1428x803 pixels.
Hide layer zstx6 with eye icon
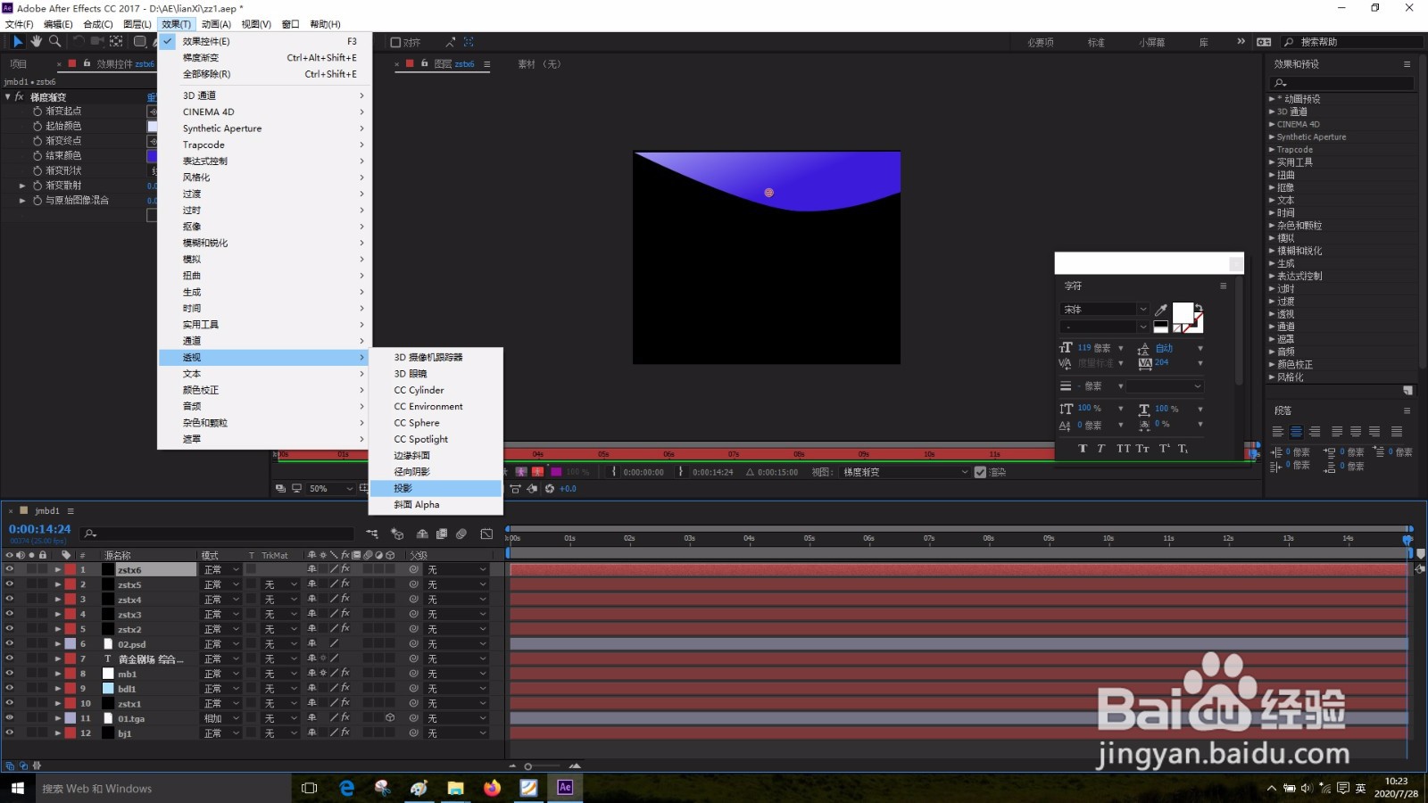(10, 569)
